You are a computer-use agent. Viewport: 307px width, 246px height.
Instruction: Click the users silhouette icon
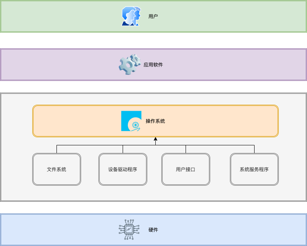(x=131, y=16)
